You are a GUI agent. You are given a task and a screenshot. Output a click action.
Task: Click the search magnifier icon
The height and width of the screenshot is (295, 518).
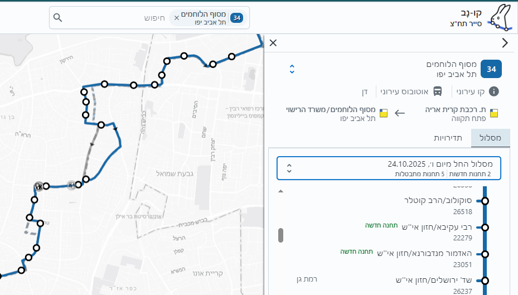(57, 18)
